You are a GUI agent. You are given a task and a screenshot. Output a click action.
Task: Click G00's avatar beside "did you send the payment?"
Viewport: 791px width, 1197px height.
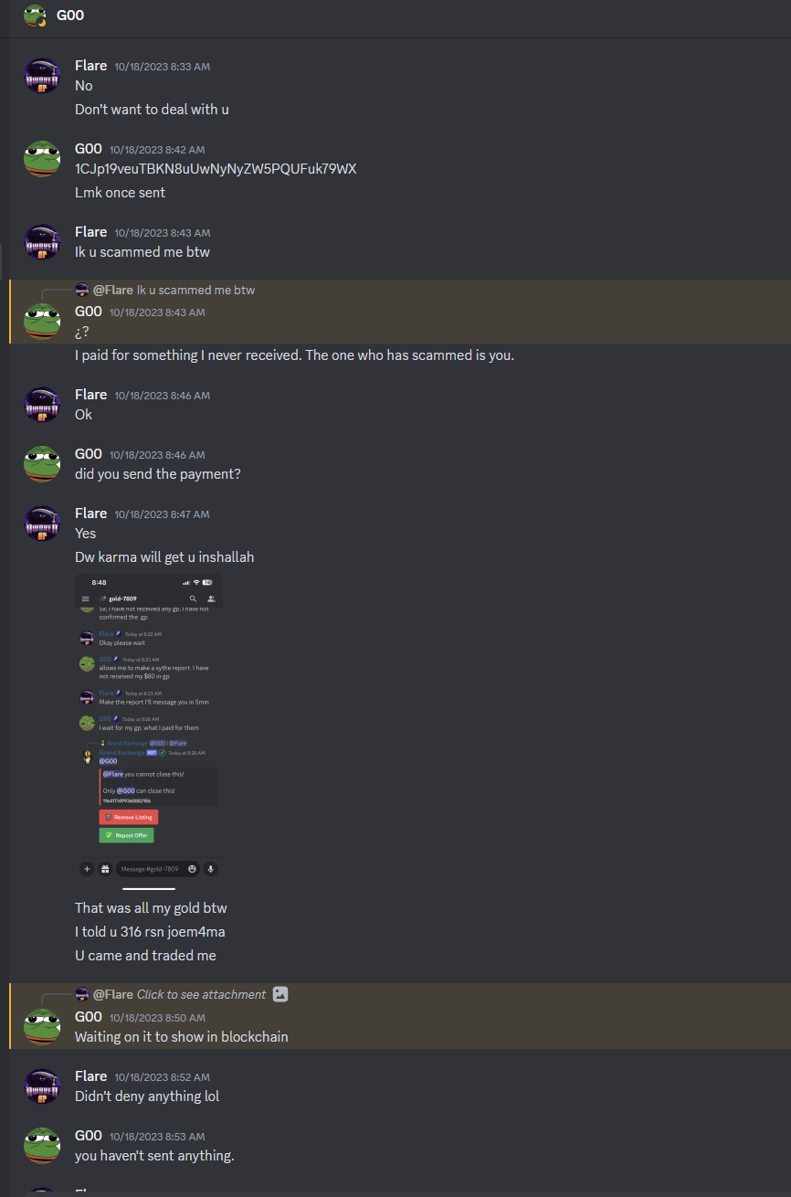click(42, 464)
